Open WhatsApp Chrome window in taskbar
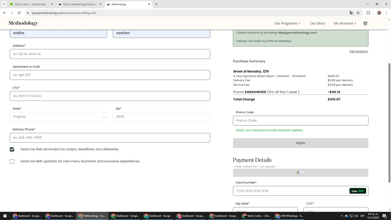The image size is (391, 220). [289, 216]
